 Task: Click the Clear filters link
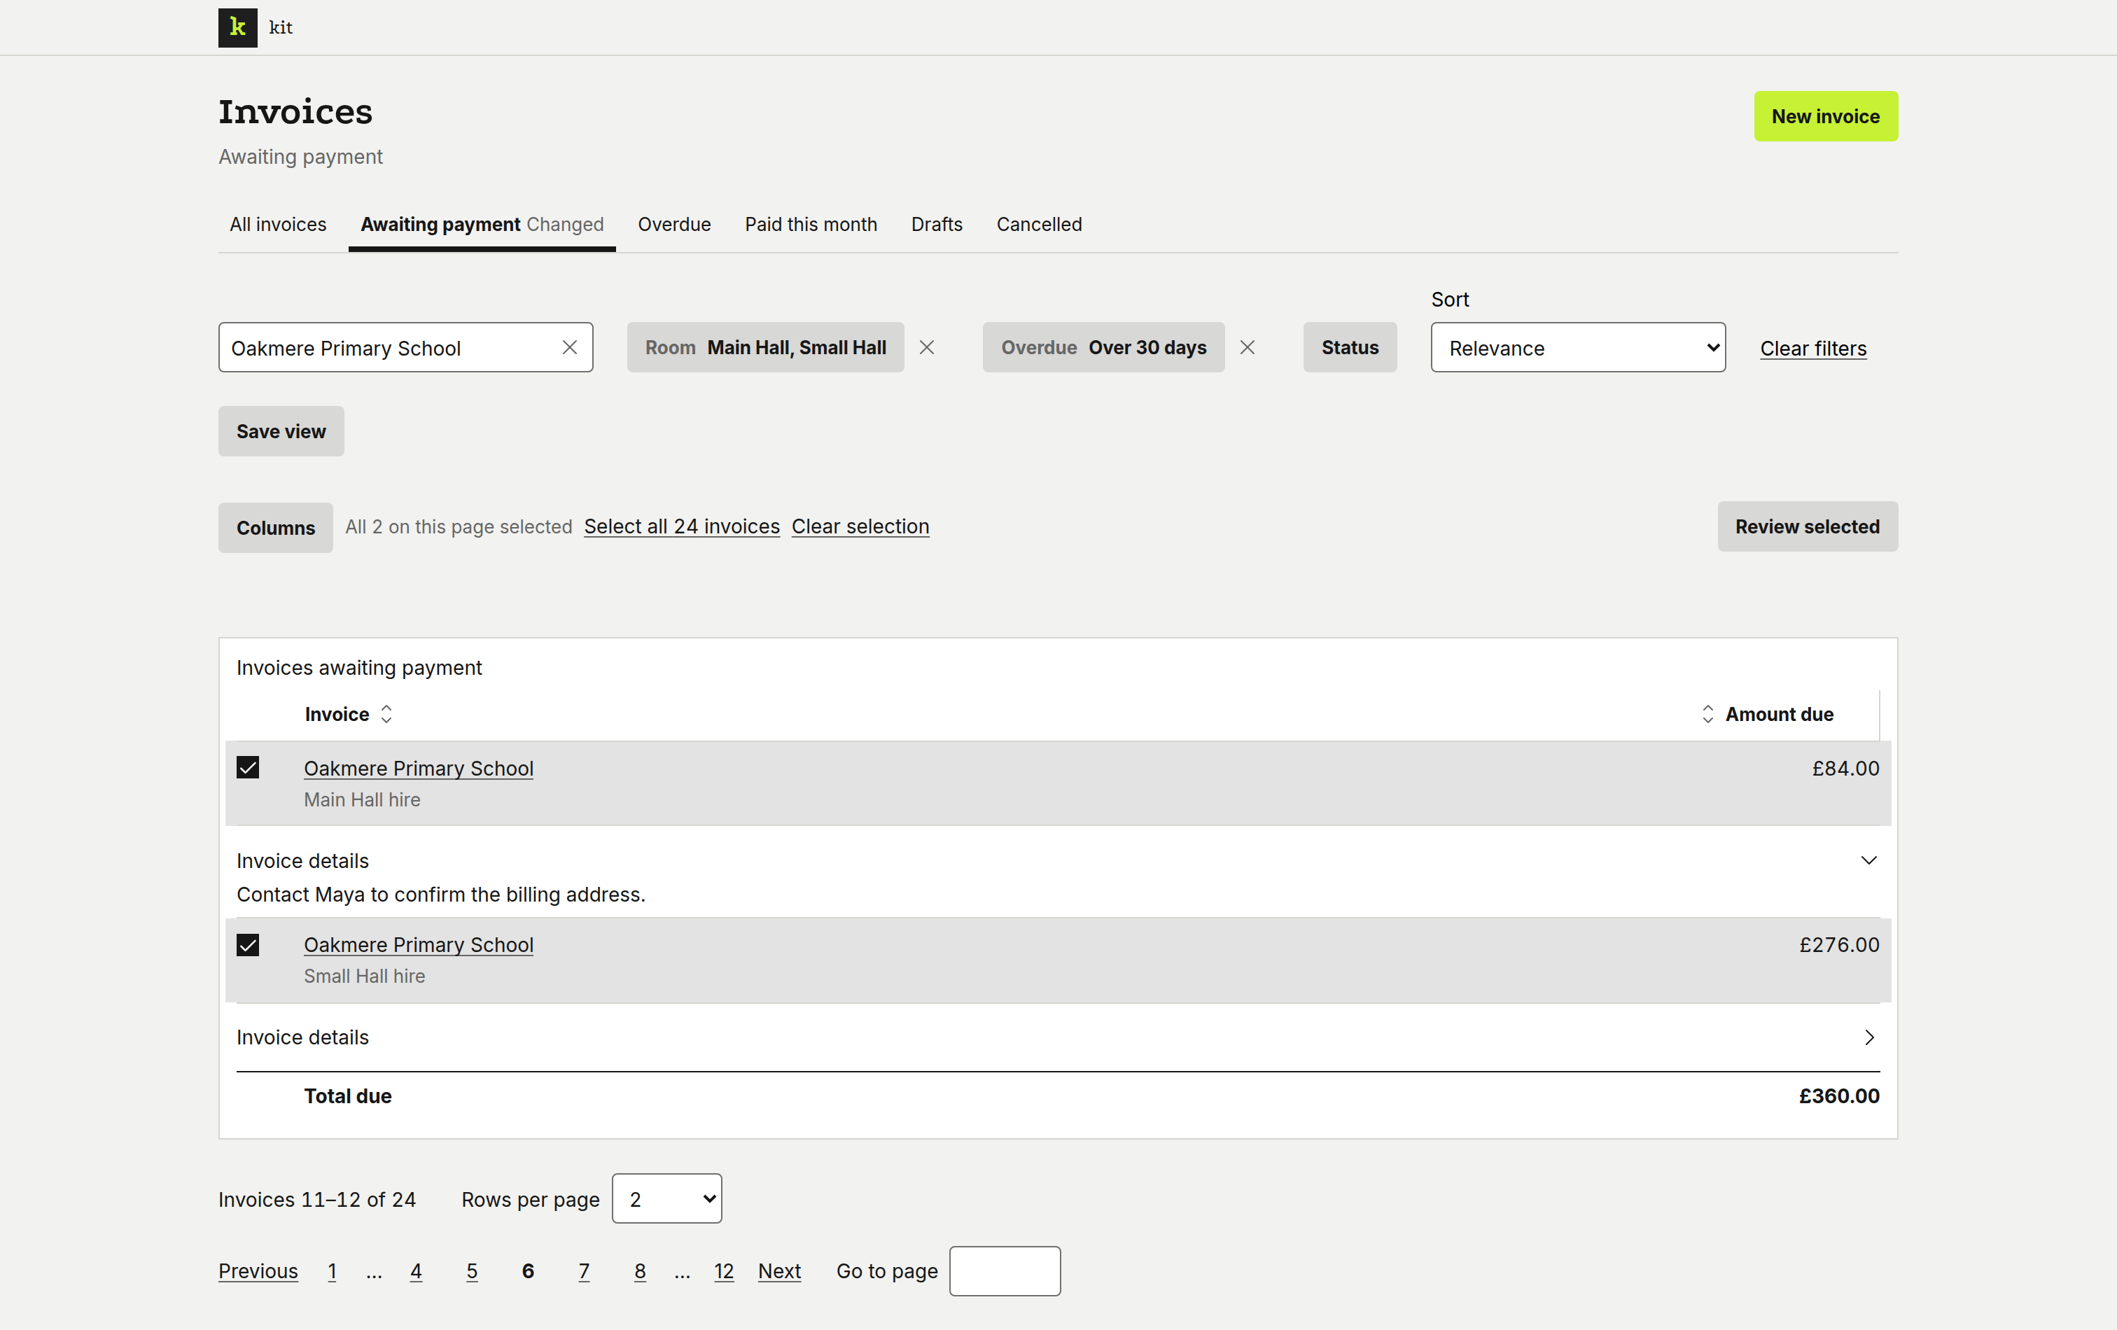[1812, 348]
